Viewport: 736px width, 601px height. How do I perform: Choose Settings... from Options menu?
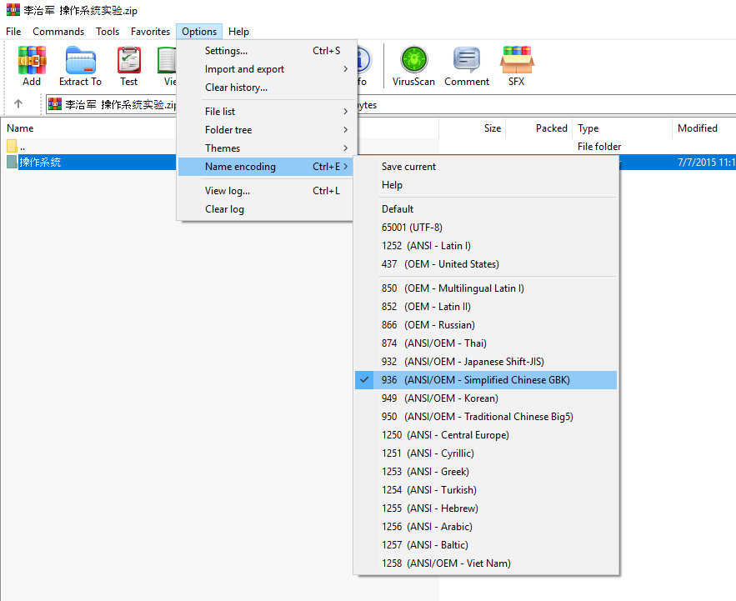pyautogui.click(x=265, y=51)
